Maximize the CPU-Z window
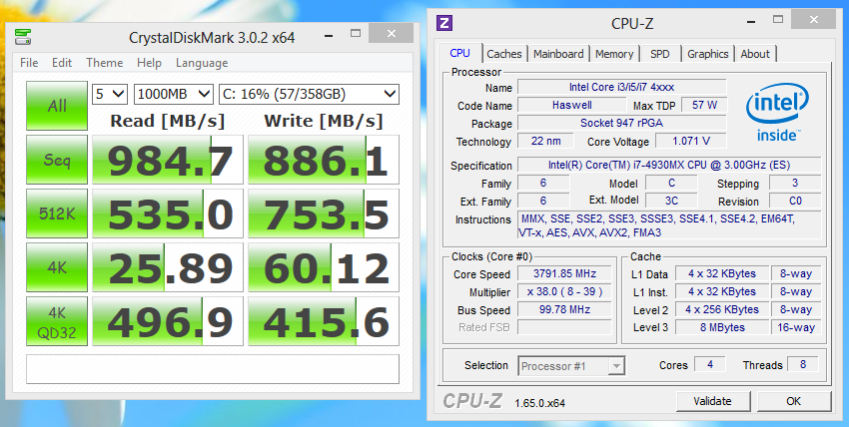 [x=778, y=20]
